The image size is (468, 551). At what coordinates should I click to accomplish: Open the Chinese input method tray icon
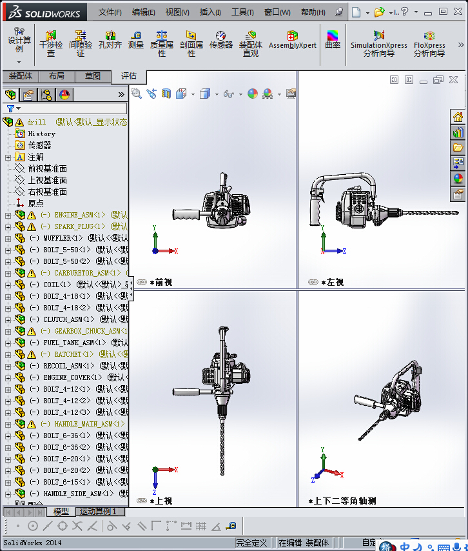[x=405, y=546]
